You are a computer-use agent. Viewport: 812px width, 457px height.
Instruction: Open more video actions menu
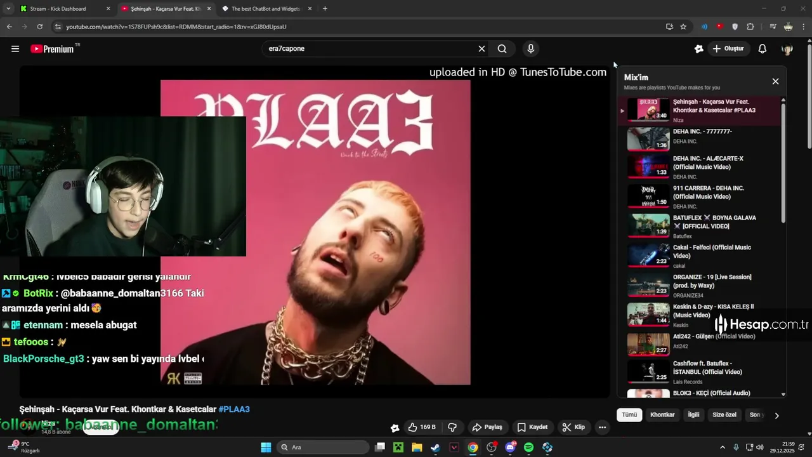[602, 427]
